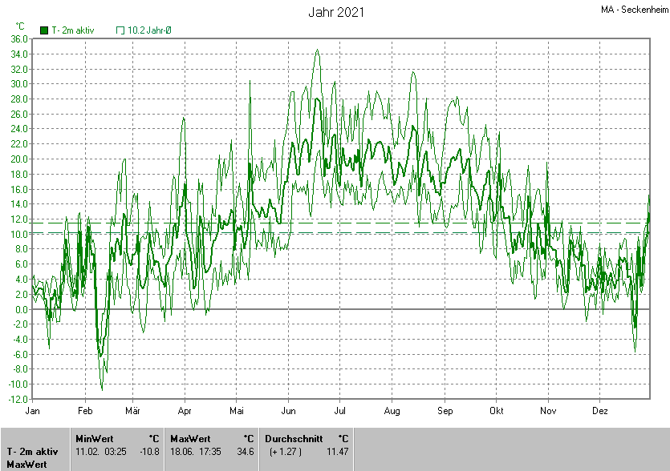Choose the Okt month axis label
The height and width of the screenshot is (471, 670).
coord(496,410)
